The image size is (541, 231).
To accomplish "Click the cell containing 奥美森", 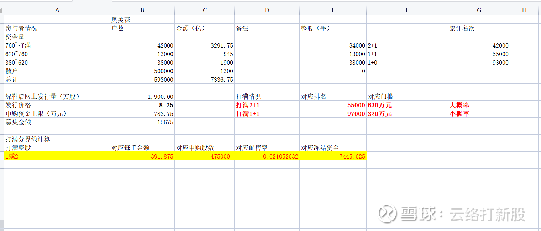I will (x=142, y=20).
